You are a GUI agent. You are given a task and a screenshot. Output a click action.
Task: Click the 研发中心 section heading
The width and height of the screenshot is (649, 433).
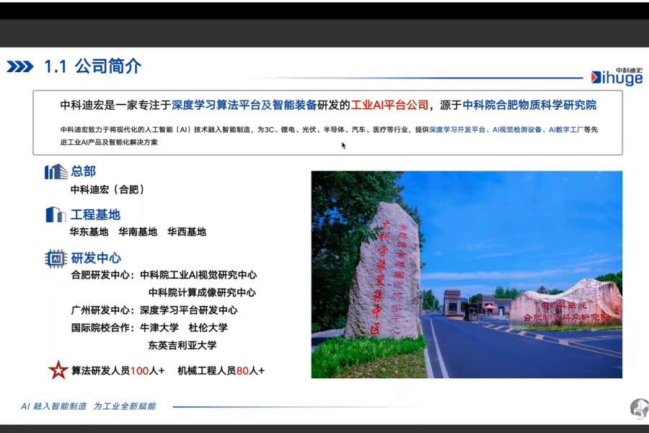point(95,258)
